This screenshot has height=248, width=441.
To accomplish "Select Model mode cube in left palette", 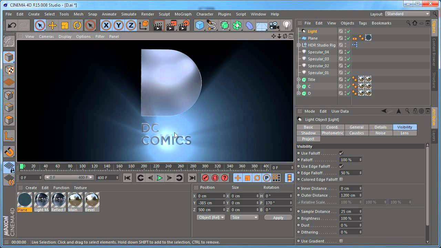I will (9, 57).
